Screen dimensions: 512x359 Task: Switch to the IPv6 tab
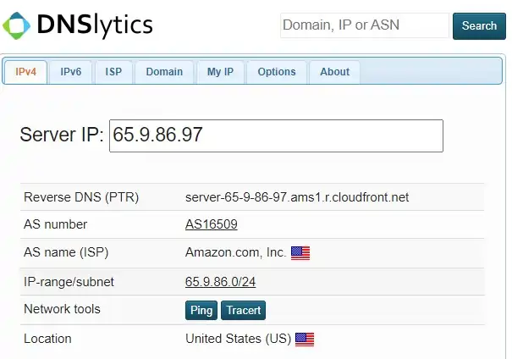[71, 72]
